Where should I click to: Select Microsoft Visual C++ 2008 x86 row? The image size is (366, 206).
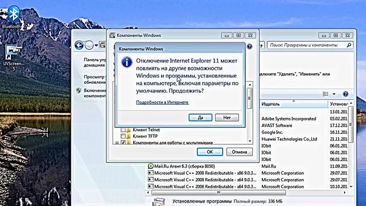248,173
